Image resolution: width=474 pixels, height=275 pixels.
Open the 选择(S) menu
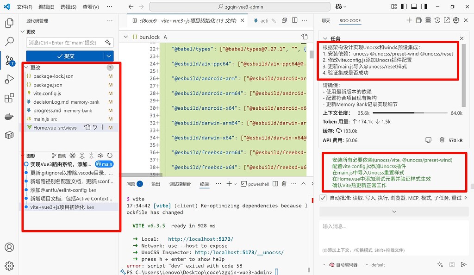coord(69,6)
